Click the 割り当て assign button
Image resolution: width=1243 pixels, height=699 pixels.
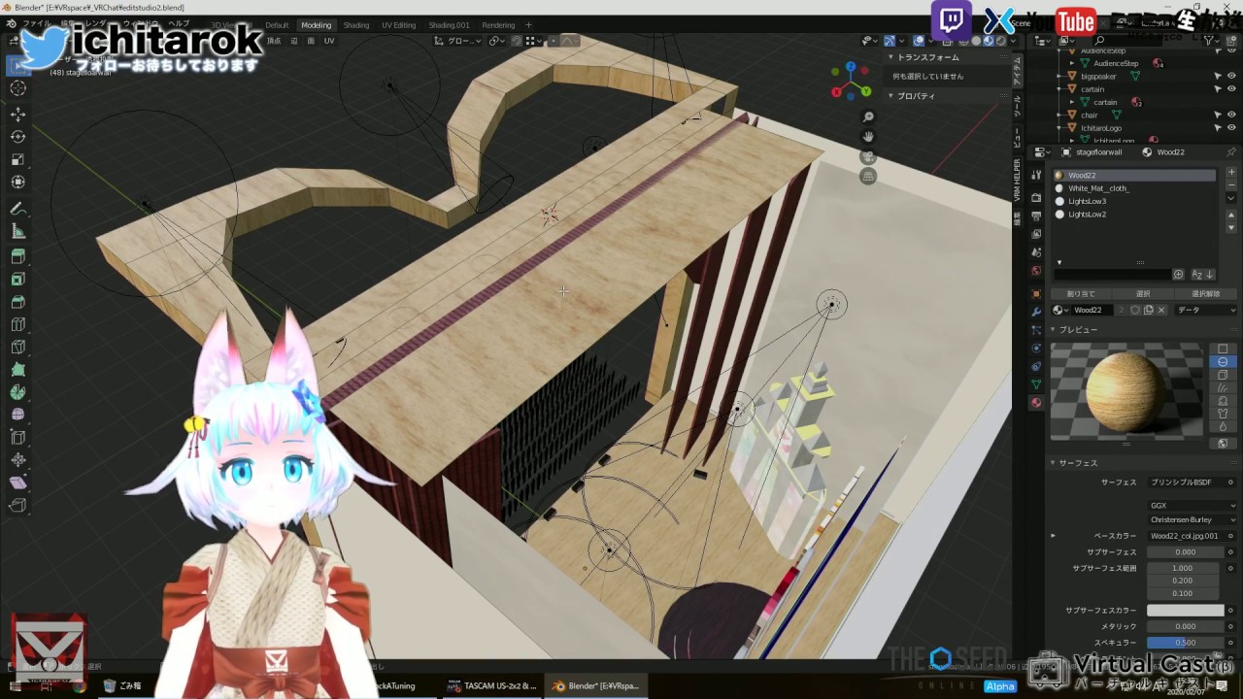pos(1081,293)
